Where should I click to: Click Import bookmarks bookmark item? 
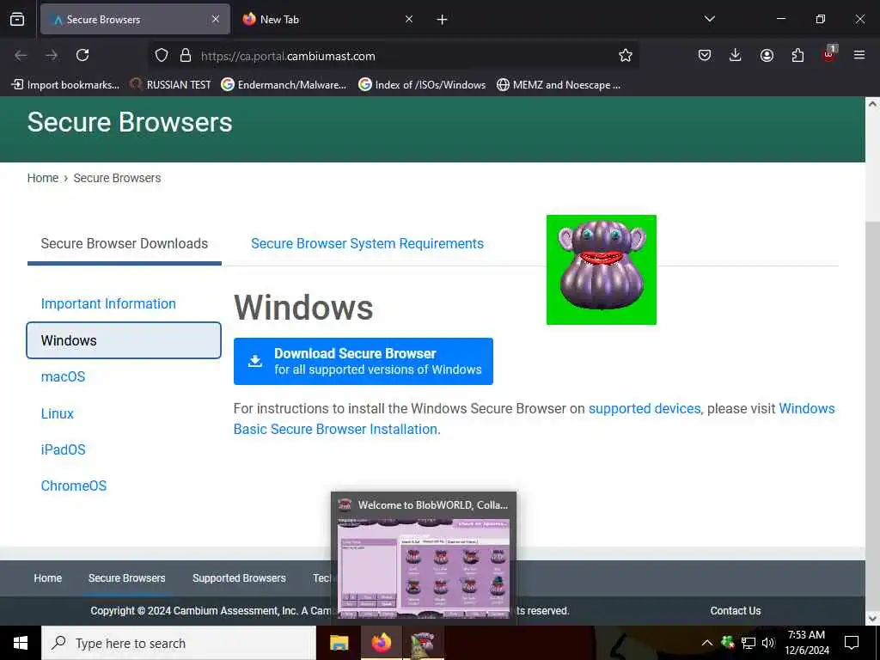pyautogui.click(x=65, y=85)
